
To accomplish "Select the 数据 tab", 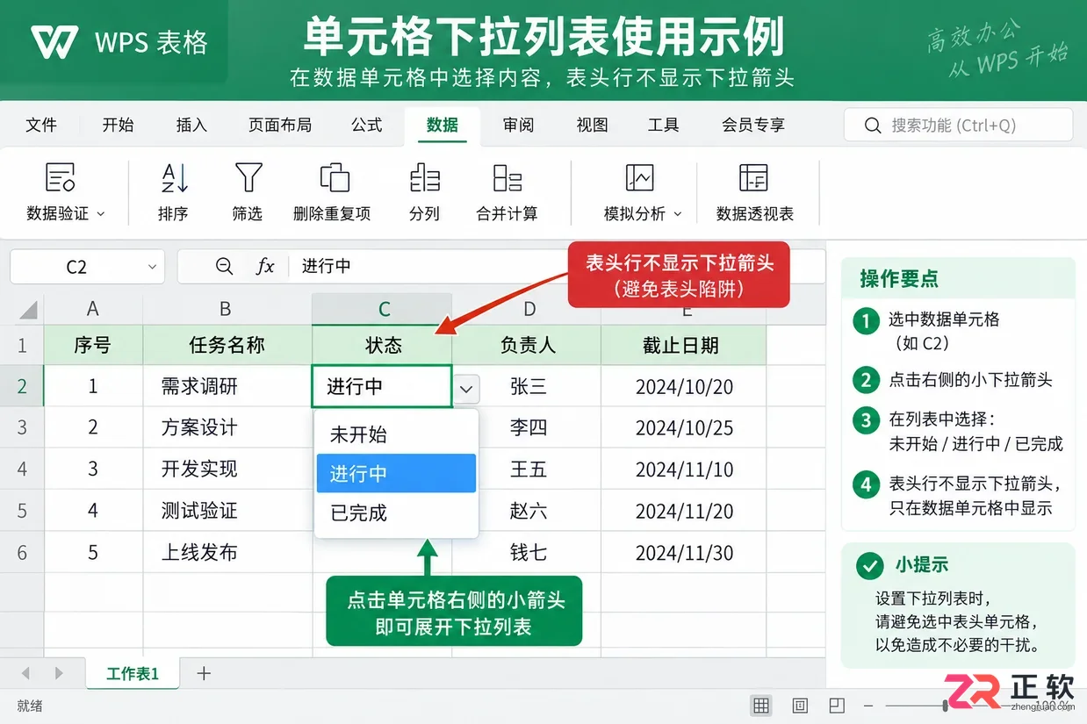I will [x=443, y=125].
